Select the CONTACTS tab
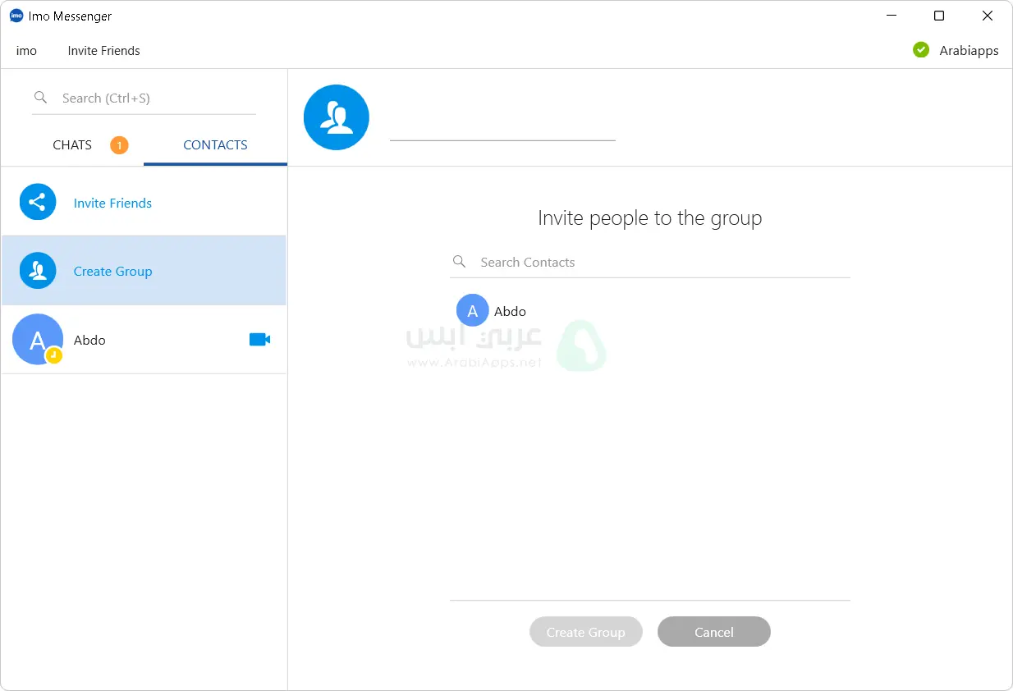The height and width of the screenshot is (691, 1013). tap(215, 145)
